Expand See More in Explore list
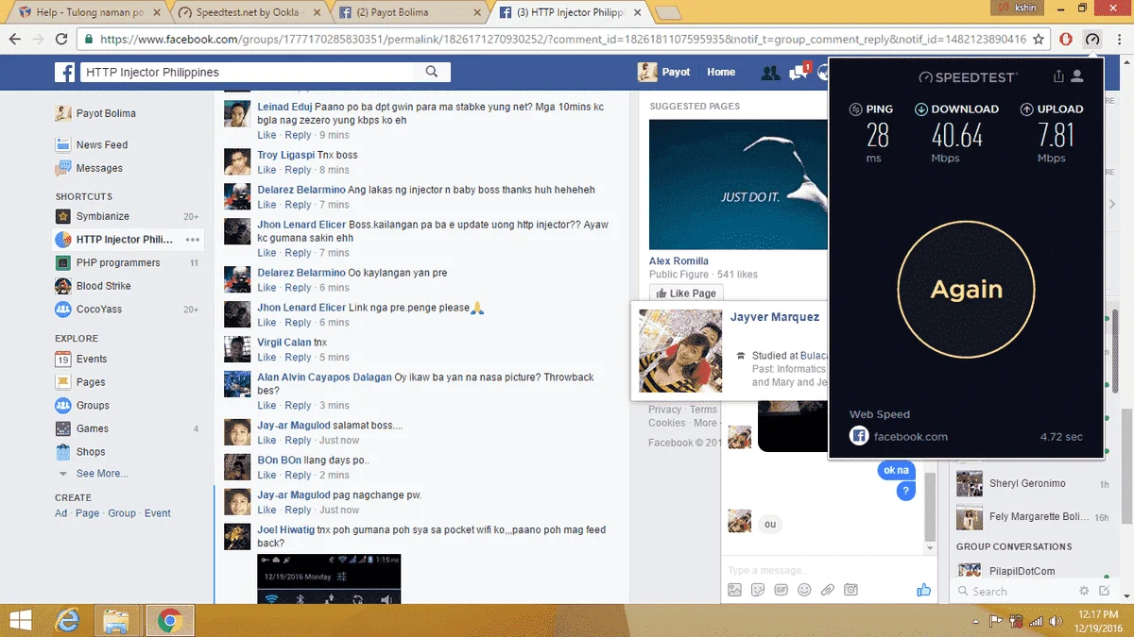1134x637 pixels. coord(102,474)
